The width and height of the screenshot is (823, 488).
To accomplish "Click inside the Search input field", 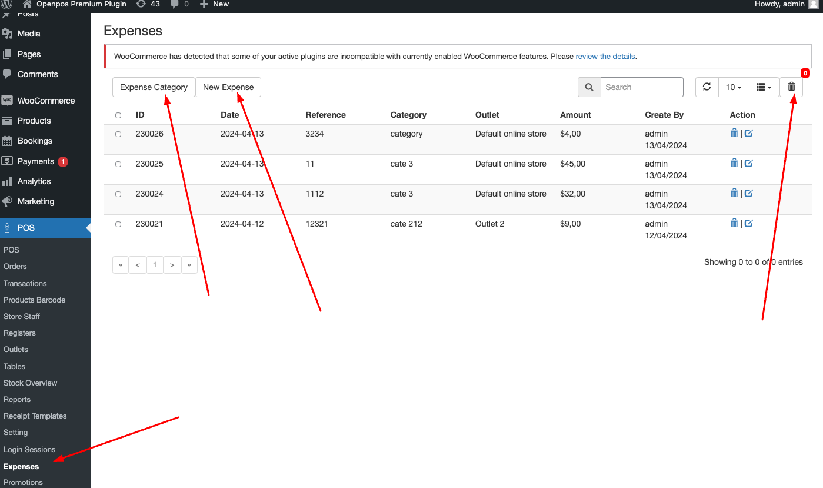I will [x=641, y=87].
